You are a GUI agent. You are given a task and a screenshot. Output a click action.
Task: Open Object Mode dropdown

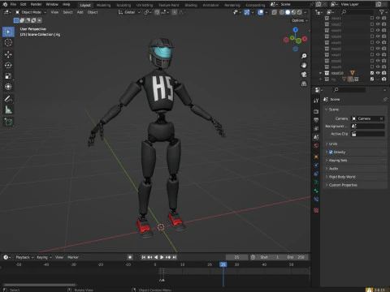31,12
